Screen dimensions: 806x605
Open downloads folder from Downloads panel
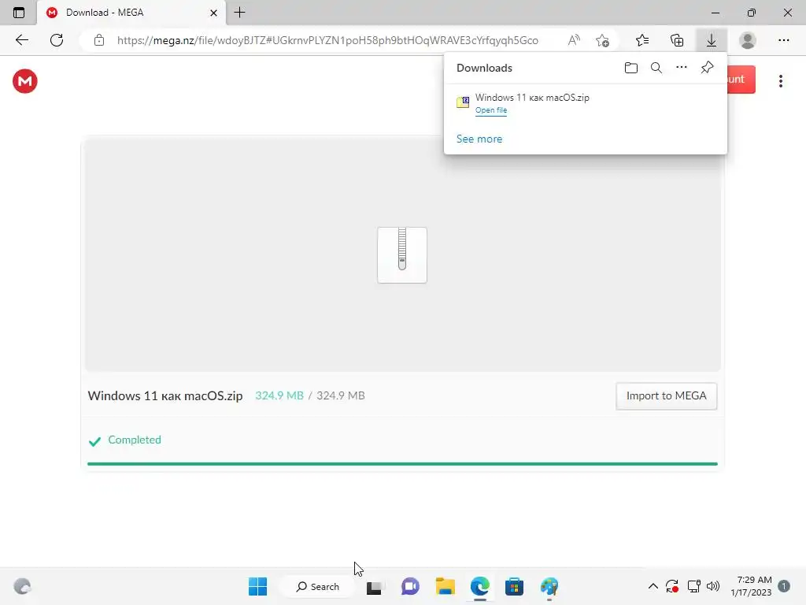pyautogui.click(x=630, y=68)
